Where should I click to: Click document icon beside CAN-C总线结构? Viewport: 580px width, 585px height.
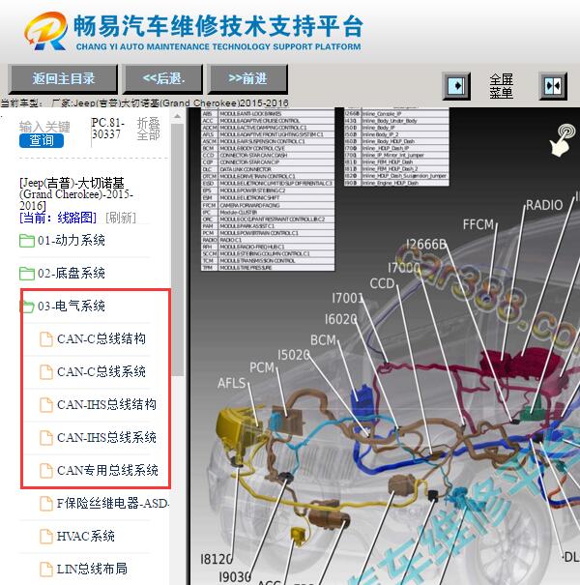click(x=46, y=339)
